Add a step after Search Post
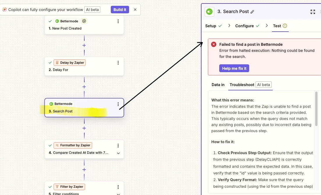 pyautogui.click(x=84, y=128)
